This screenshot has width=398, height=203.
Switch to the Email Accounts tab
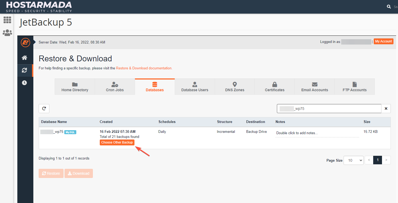point(315,87)
